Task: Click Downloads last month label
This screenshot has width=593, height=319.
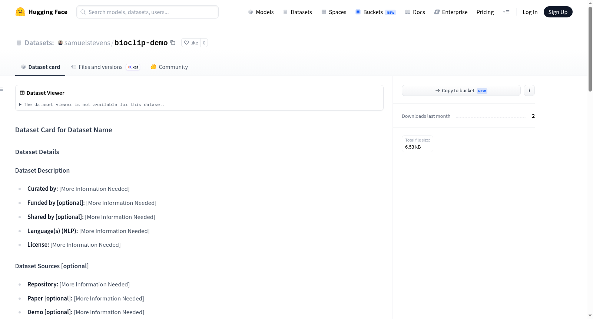Action: (x=426, y=116)
